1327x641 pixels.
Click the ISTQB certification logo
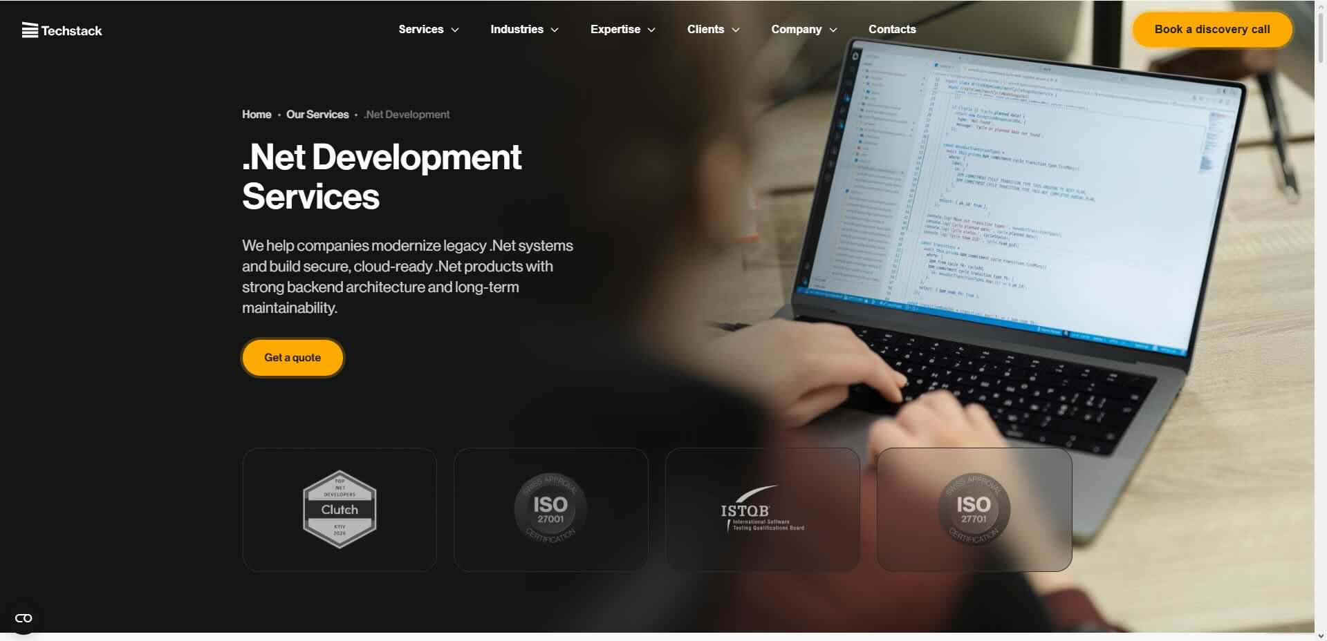763,510
